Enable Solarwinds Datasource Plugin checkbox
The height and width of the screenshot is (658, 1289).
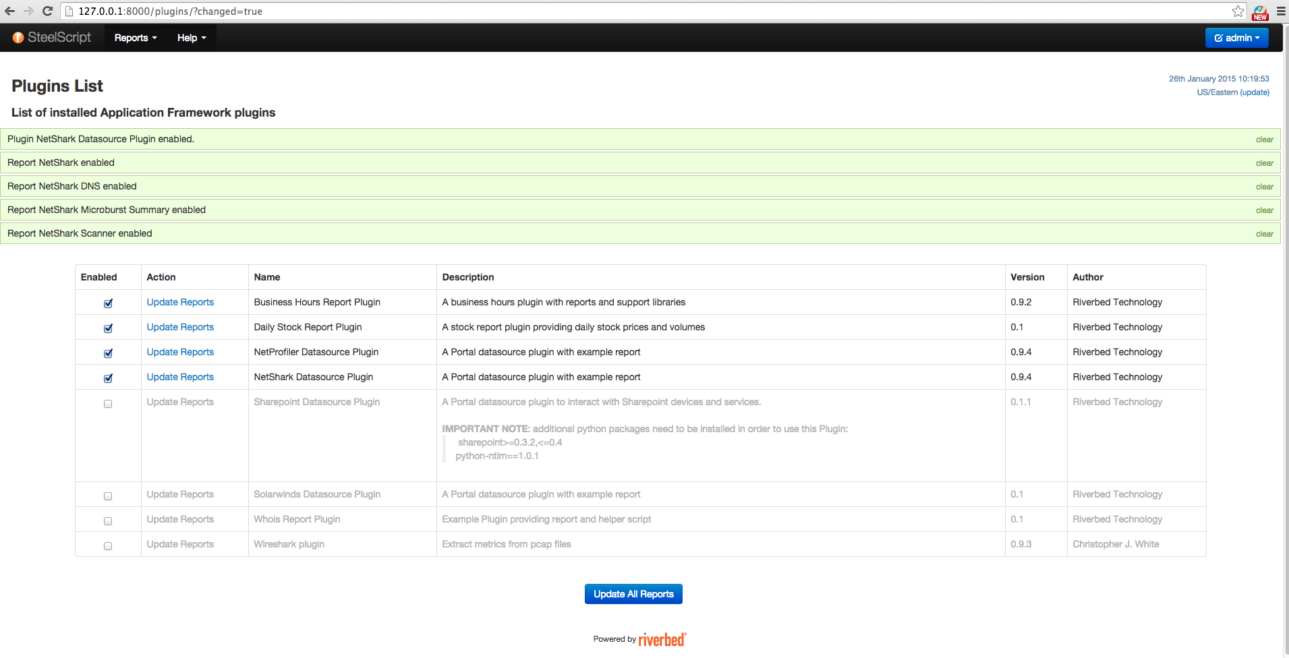108,496
